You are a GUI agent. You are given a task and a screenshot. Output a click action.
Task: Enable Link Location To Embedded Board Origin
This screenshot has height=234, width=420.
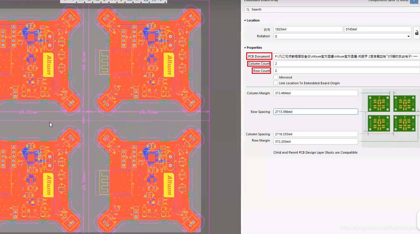(x=276, y=83)
